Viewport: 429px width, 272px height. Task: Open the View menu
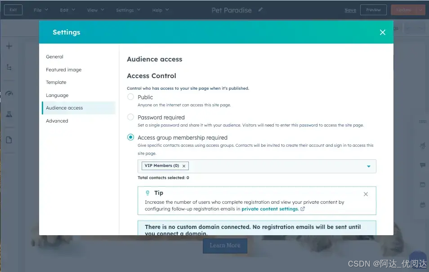point(95,10)
